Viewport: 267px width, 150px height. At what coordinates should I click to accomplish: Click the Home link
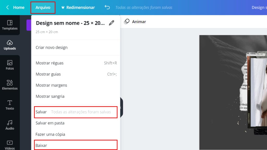click(x=19, y=8)
